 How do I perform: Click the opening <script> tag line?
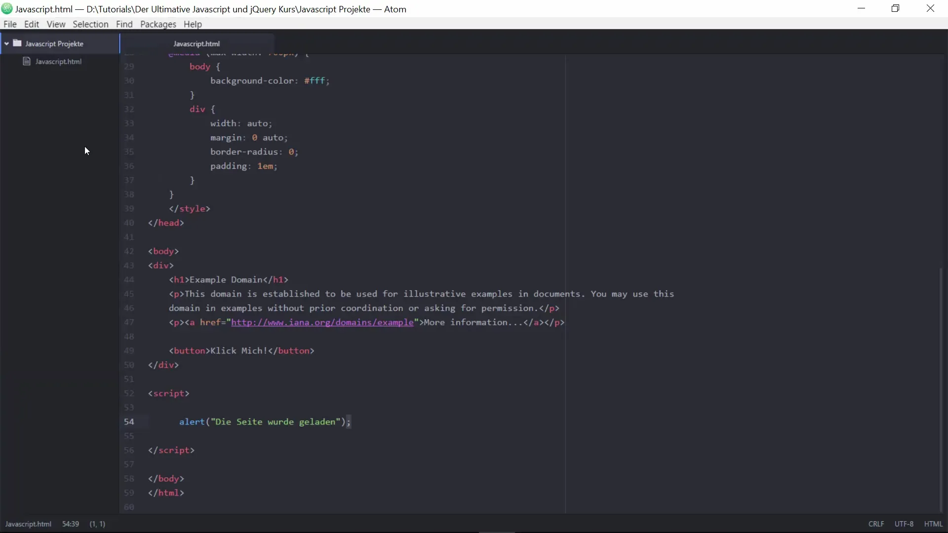169,393
